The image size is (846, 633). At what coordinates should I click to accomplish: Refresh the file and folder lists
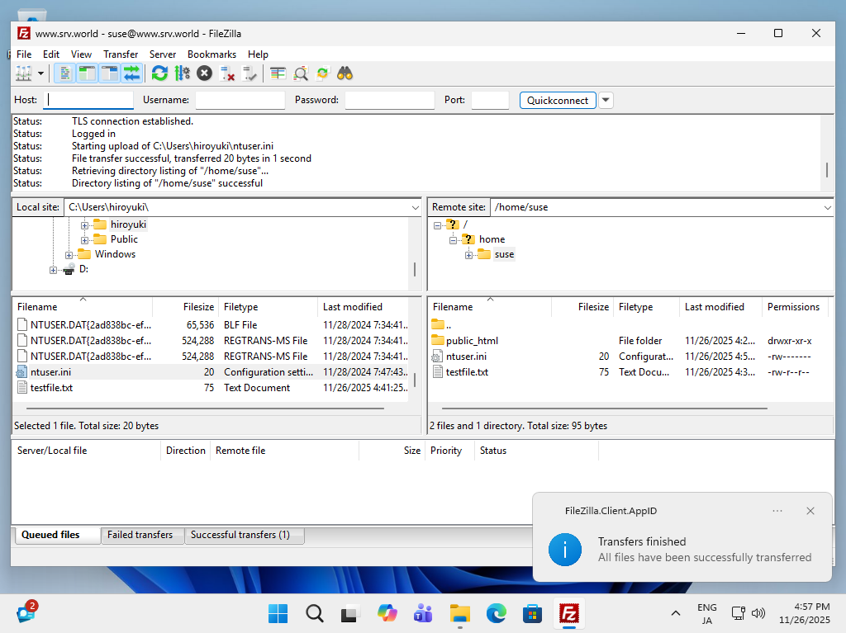(159, 73)
